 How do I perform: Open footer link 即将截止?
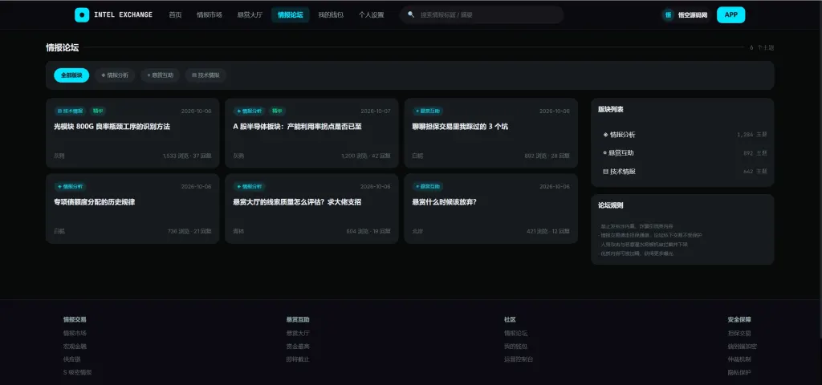(298, 359)
